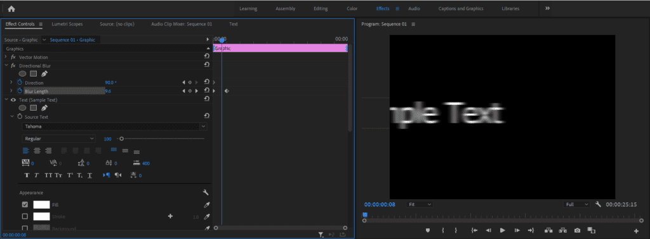Open Appearance wrench settings
650x239 pixels.
205,192
